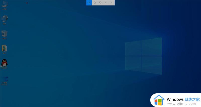This screenshot has height=107, width=201.
Task: Select freeform snip mode
Action: coord(95,2)
